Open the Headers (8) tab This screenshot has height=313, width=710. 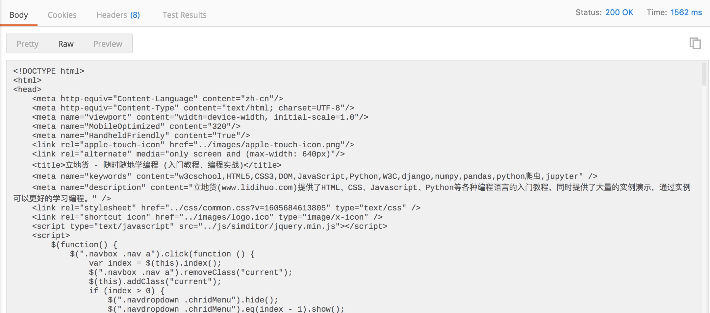(118, 15)
